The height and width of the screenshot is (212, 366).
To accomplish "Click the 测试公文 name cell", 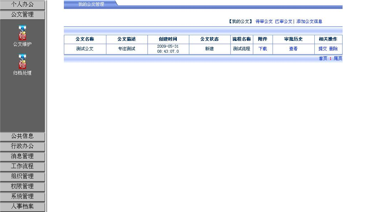I will pos(85,49).
